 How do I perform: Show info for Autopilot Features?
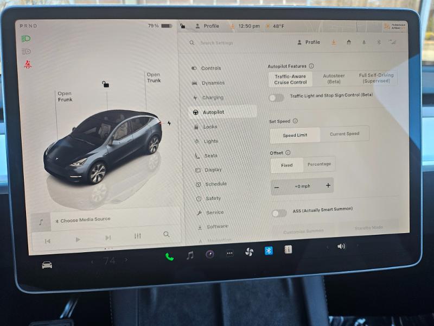[x=311, y=66]
